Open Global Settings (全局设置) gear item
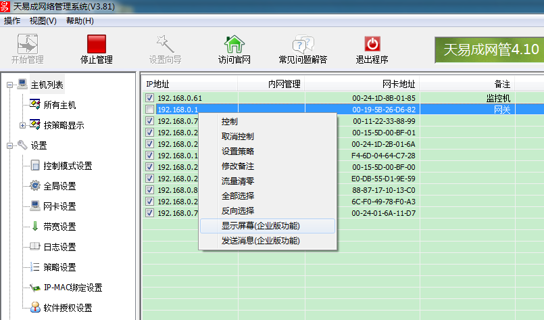Viewport: 544px width, 320px height. 59,186
